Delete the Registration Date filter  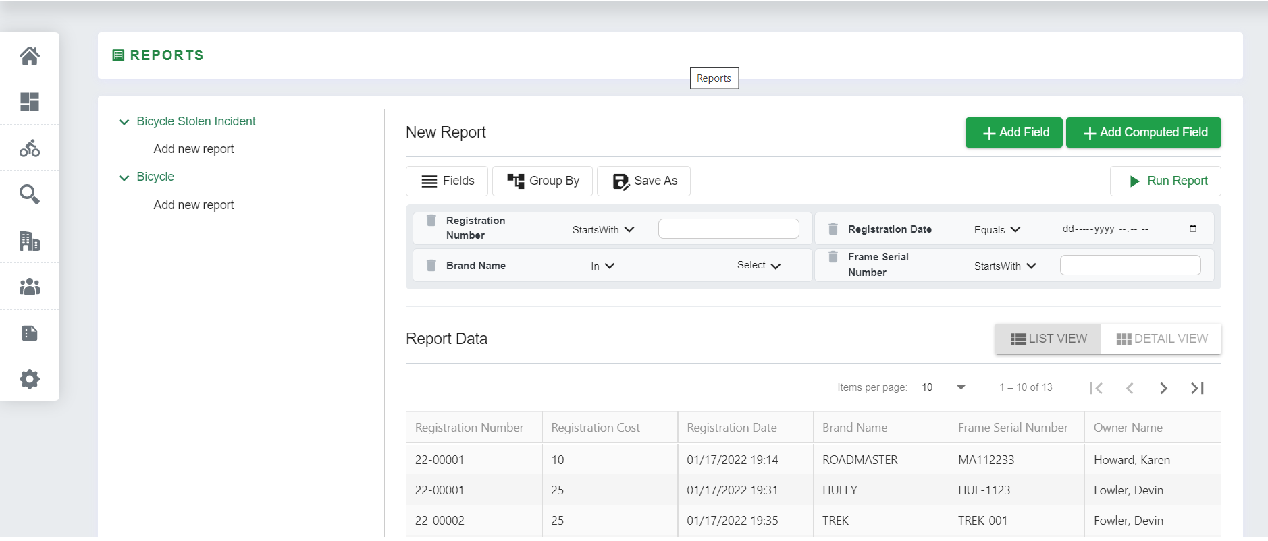pos(833,229)
